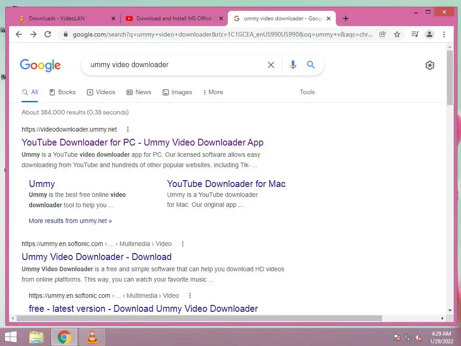Open a new tab with the plus button
This screenshot has height=346, width=461.
pyautogui.click(x=346, y=18)
